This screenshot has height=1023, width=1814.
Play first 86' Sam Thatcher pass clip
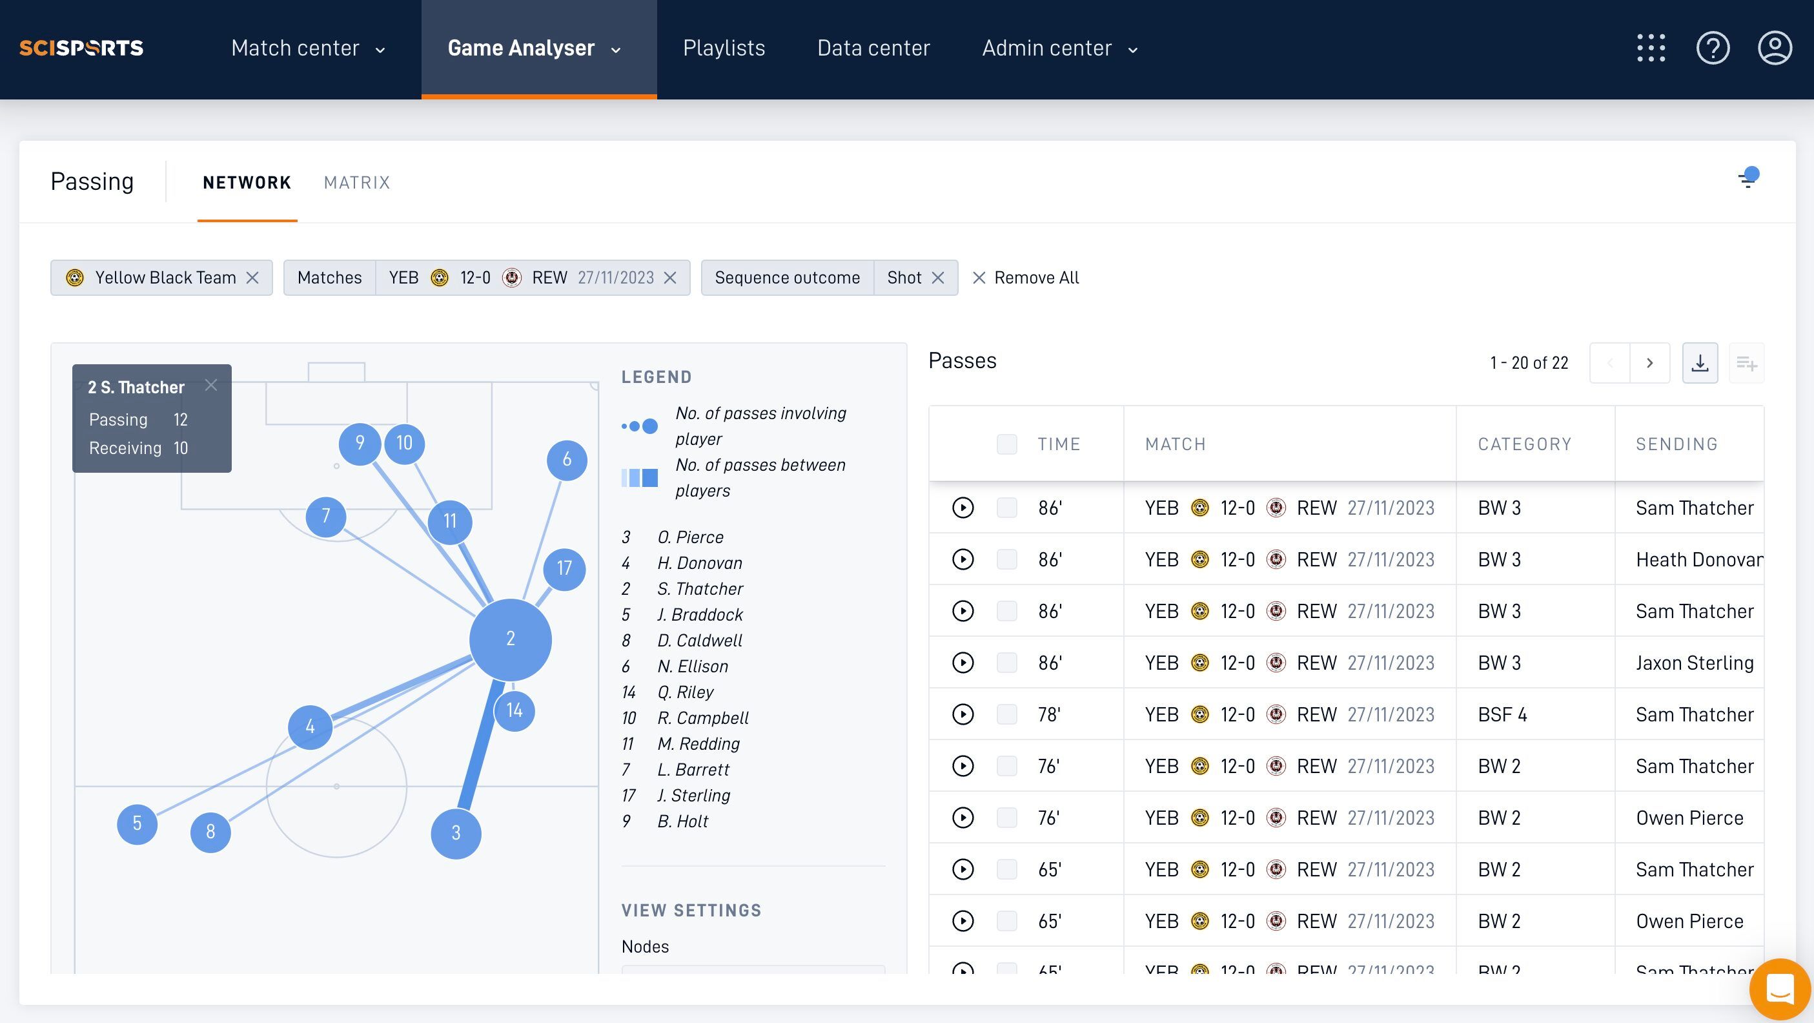click(x=963, y=507)
